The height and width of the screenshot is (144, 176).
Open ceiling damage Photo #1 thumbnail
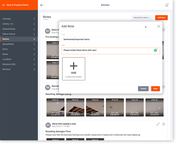[x=55, y=108]
